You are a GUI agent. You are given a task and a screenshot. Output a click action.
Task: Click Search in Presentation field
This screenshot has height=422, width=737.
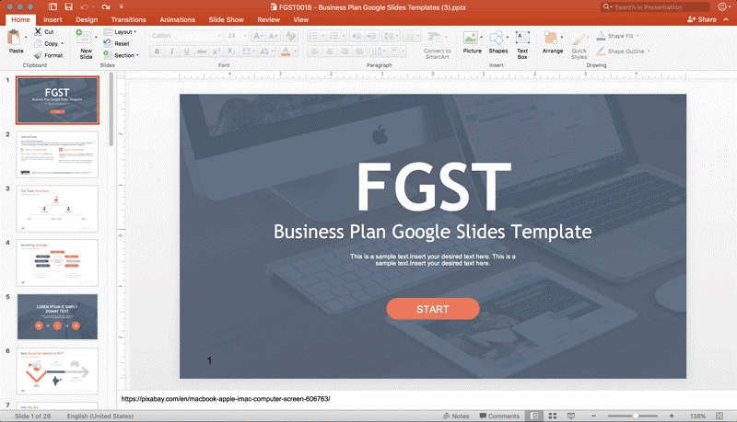655,7
